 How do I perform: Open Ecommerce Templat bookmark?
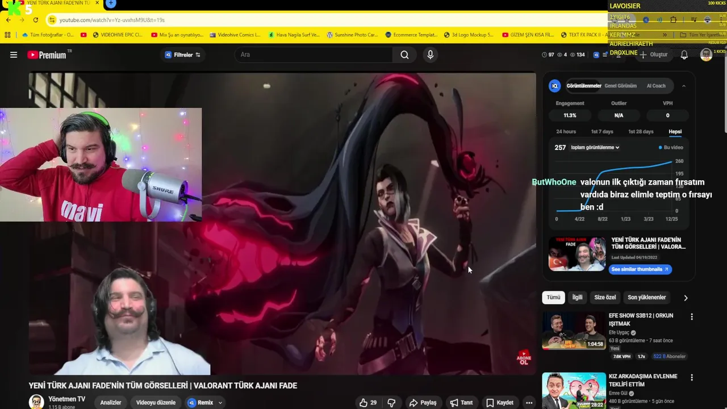click(411, 35)
